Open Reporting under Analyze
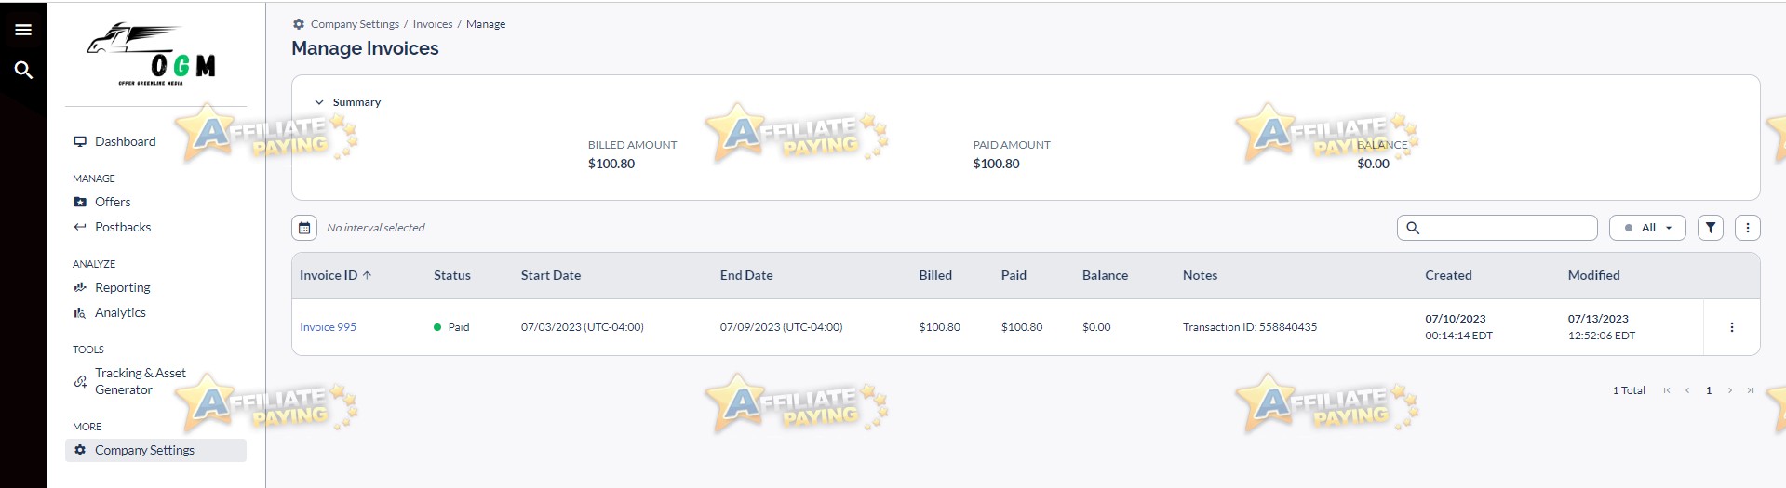This screenshot has height=488, width=1786. click(x=122, y=287)
